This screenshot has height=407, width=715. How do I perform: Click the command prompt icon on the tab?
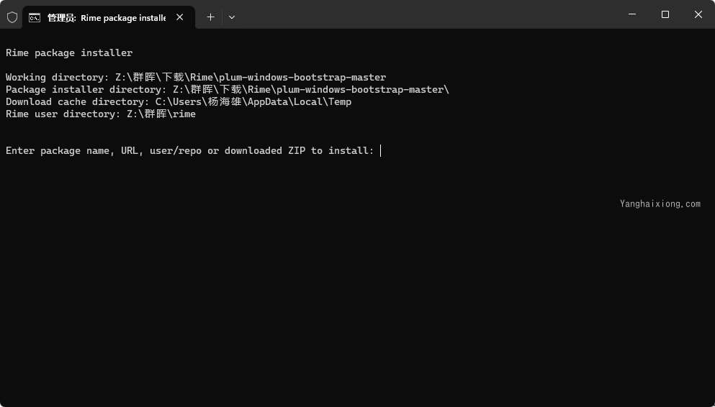35,17
